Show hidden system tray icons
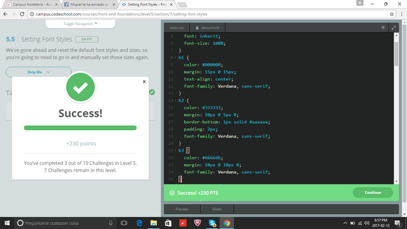 [345, 223]
